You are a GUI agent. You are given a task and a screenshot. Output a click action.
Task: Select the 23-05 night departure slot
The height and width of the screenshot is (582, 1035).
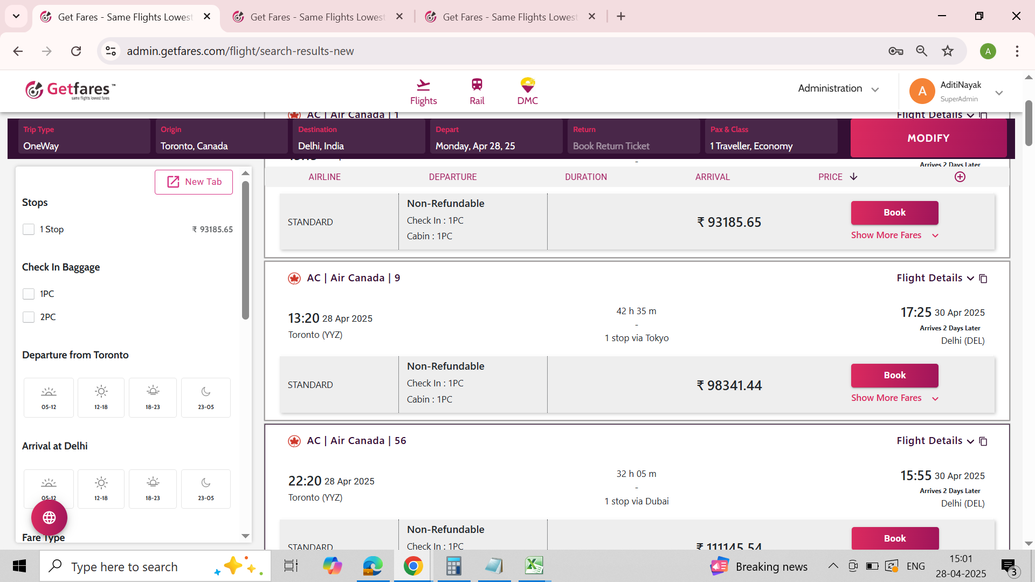(x=206, y=398)
